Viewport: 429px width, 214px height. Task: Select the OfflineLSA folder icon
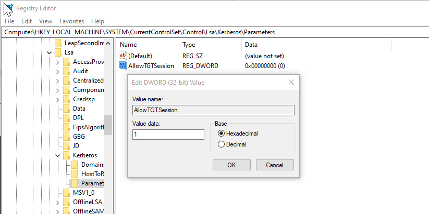click(x=67, y=202)
